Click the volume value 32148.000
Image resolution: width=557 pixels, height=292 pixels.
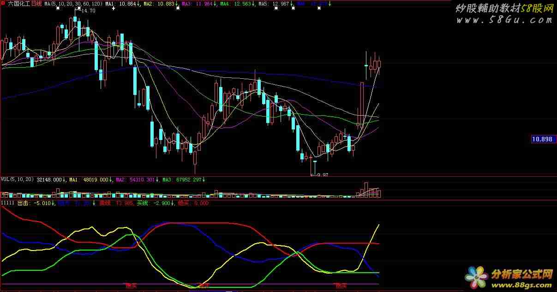(x=49, y=180)
